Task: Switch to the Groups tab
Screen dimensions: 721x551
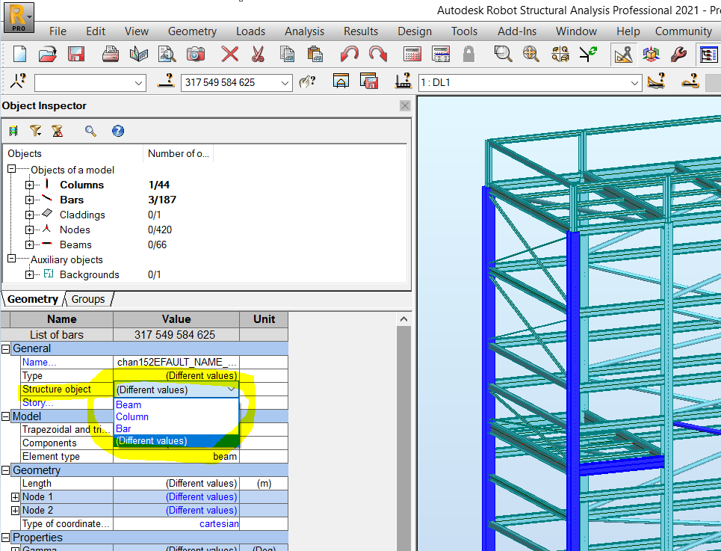Action: click(x=87, y=298)
